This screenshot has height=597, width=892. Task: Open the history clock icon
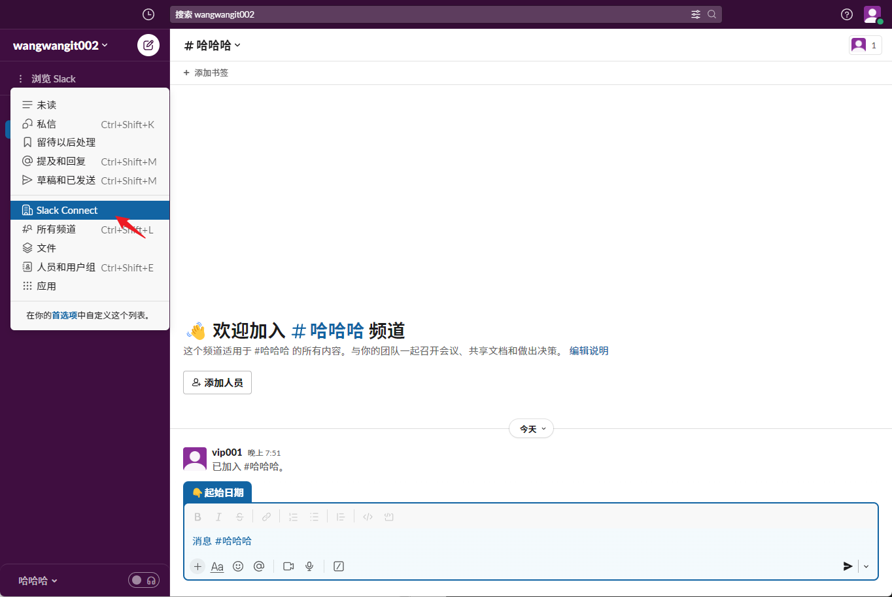pos(148,14)
